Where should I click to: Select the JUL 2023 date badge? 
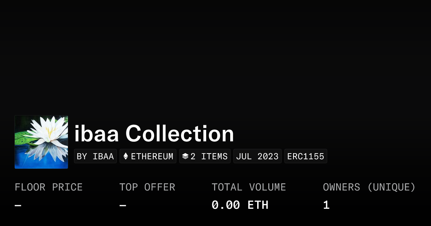click(x=257, y=156)
